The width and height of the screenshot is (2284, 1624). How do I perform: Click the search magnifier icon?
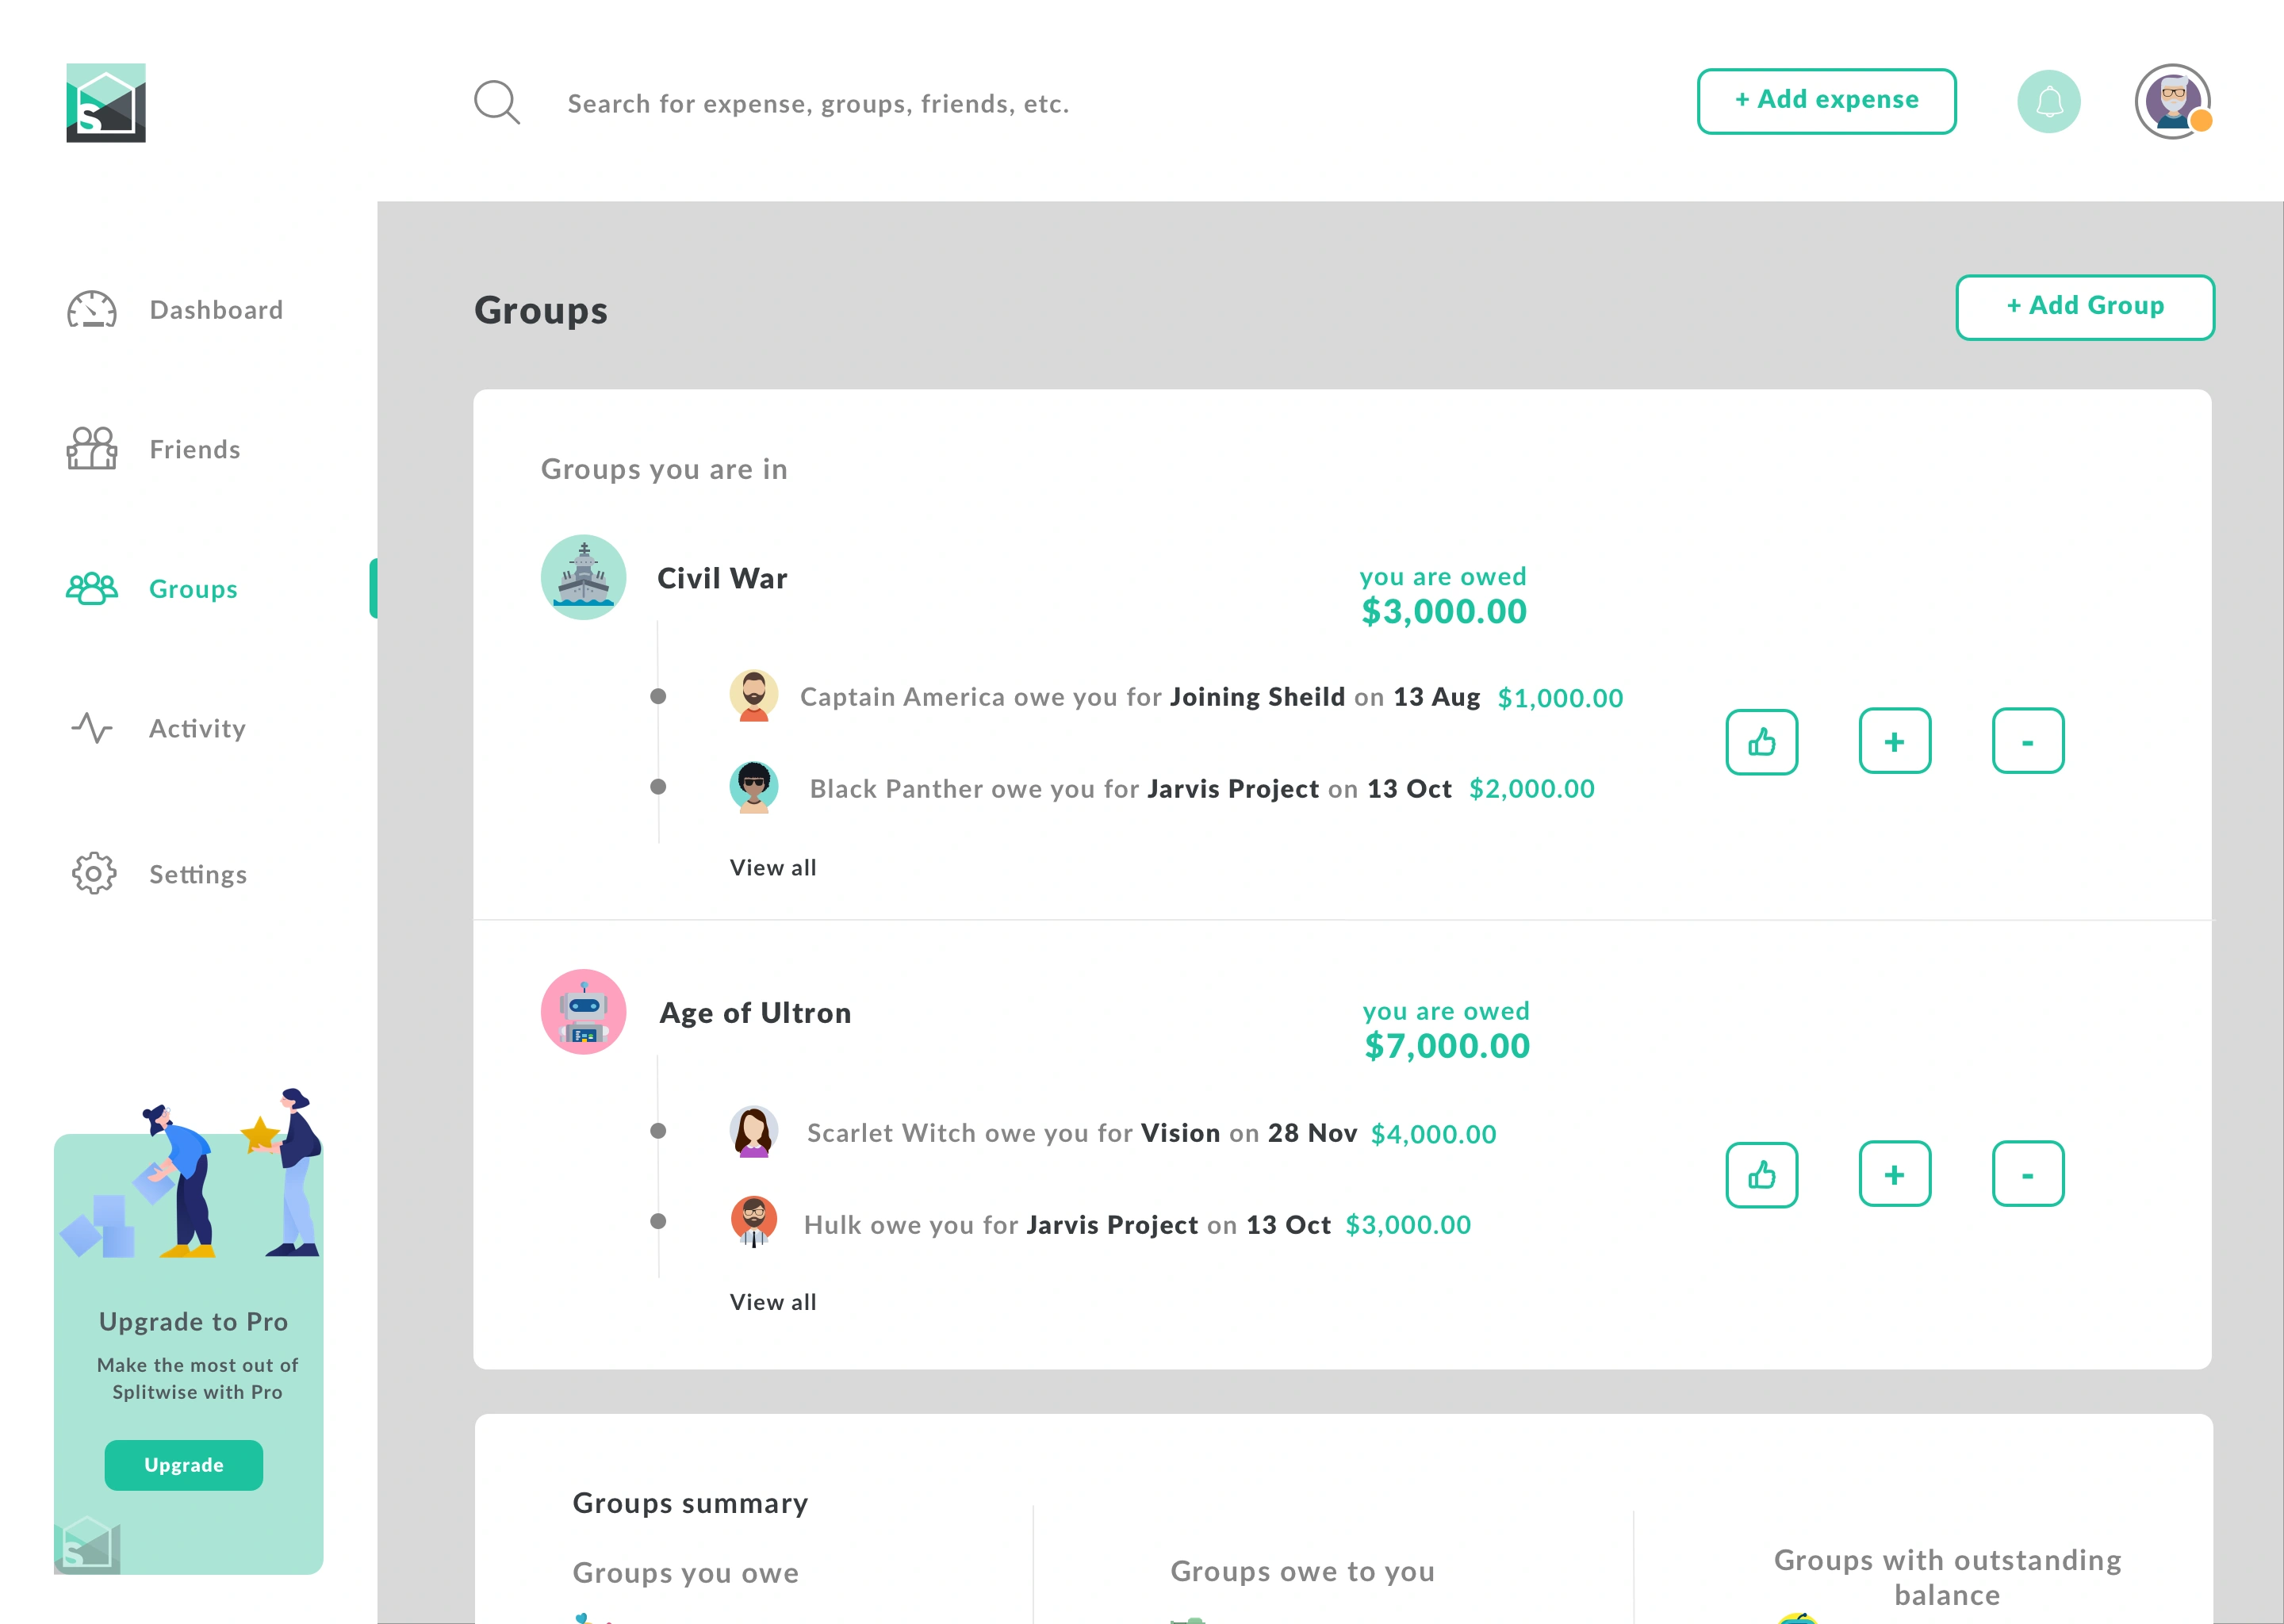point(496,102)
